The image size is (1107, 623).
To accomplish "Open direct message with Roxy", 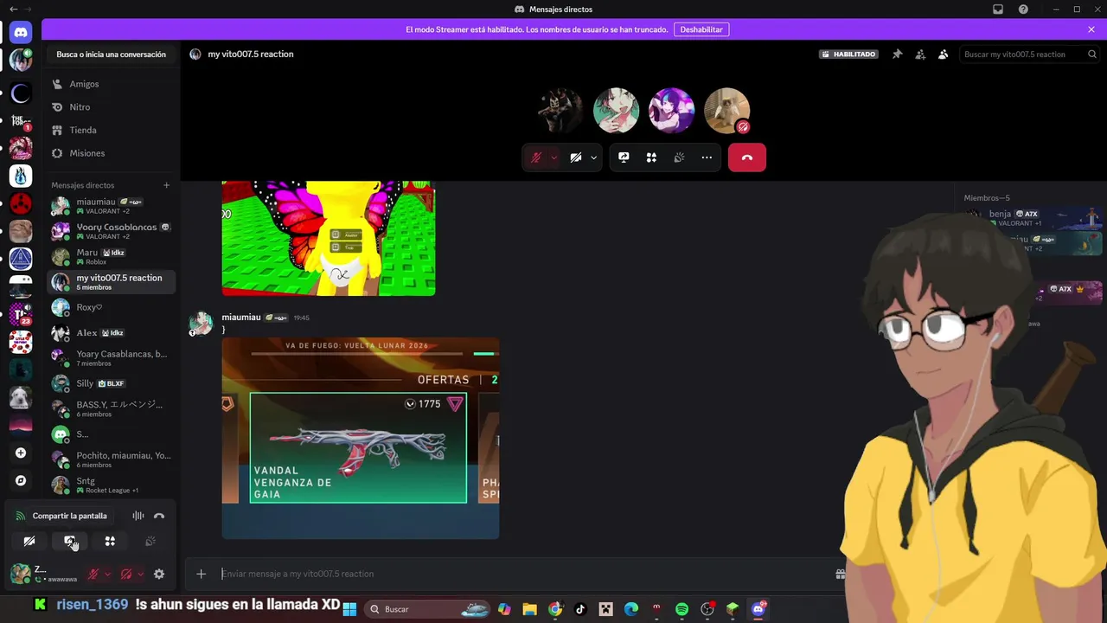I will click(111, 307).
